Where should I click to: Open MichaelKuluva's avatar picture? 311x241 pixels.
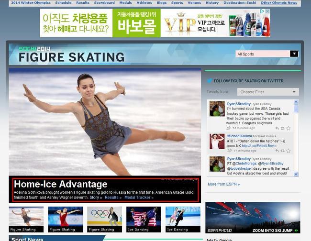pyautogui.click(x=217, y=142)
